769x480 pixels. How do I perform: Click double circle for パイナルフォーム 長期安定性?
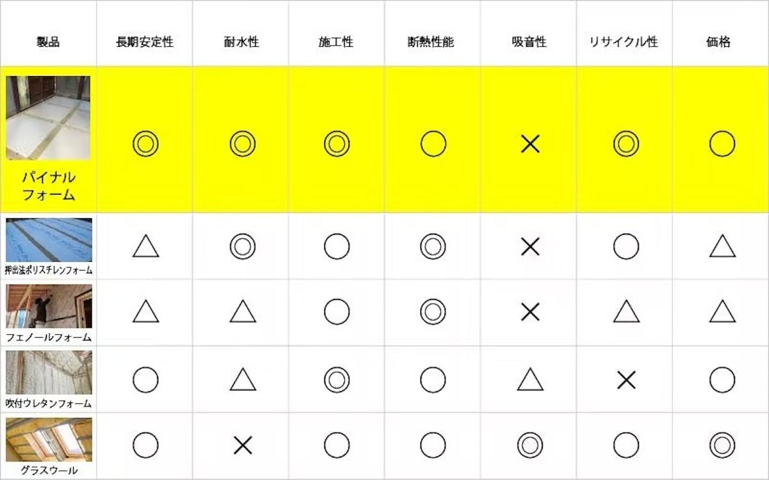[x=145, y=144]
